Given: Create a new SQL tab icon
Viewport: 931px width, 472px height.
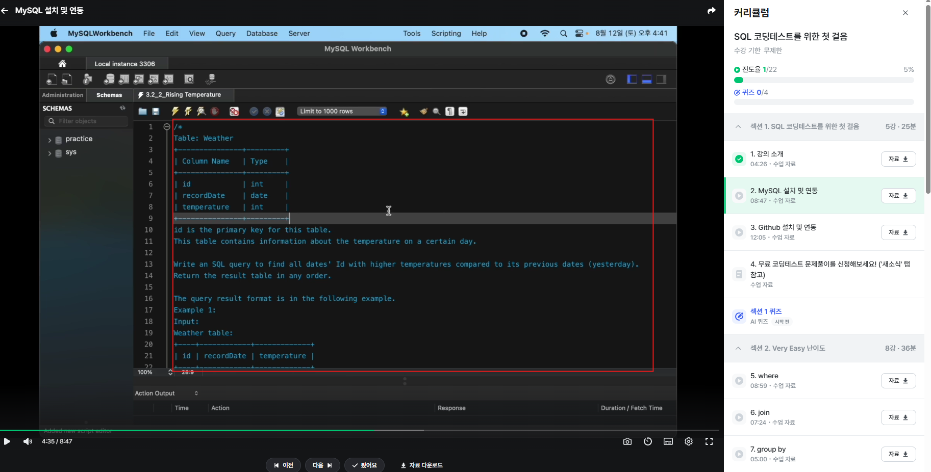Looking at the screenshot, I should point(52,79).
